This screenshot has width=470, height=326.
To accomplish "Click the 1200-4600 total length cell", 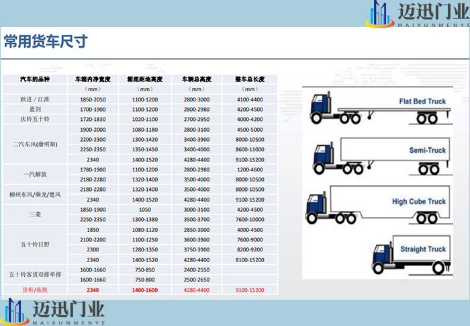I will 250,169.
